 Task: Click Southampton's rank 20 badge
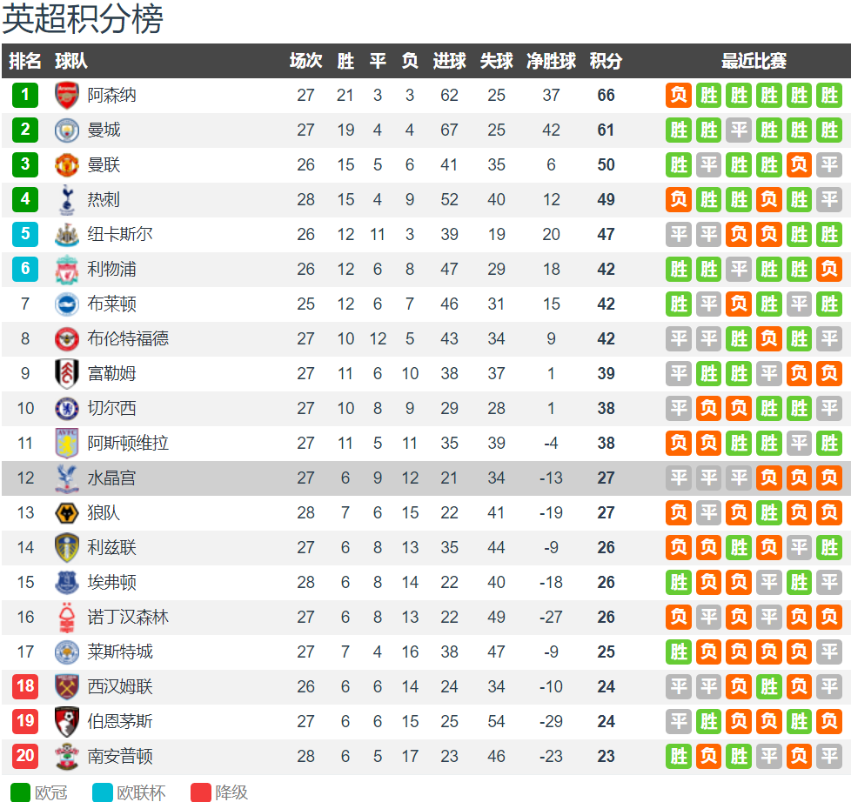click(25, 757)
